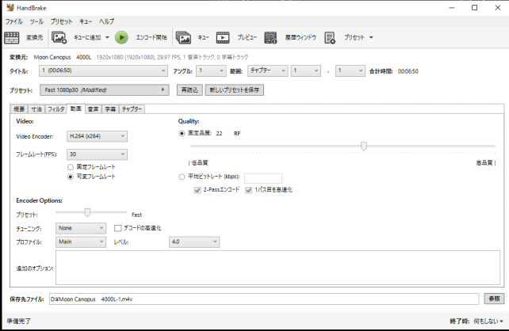Screen dimensions: 509x331
Task: Click the 保存先ファイル path field
Action: tap(264, 299)
